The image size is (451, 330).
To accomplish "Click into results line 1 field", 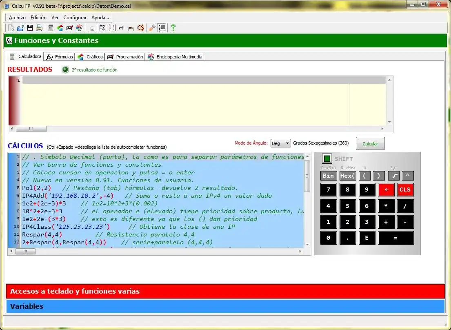I will (x=204, y=80).
